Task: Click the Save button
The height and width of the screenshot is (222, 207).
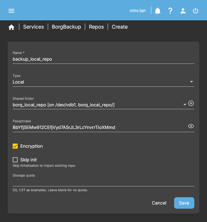Action: click(184, 203)
